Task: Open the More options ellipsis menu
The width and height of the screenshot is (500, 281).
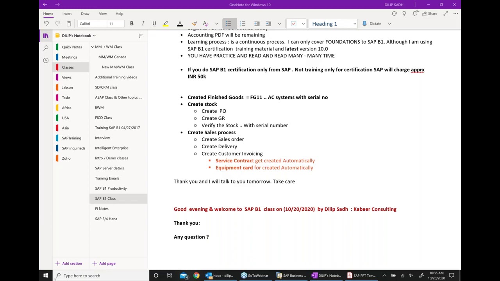Action: (x=455, y=14)
